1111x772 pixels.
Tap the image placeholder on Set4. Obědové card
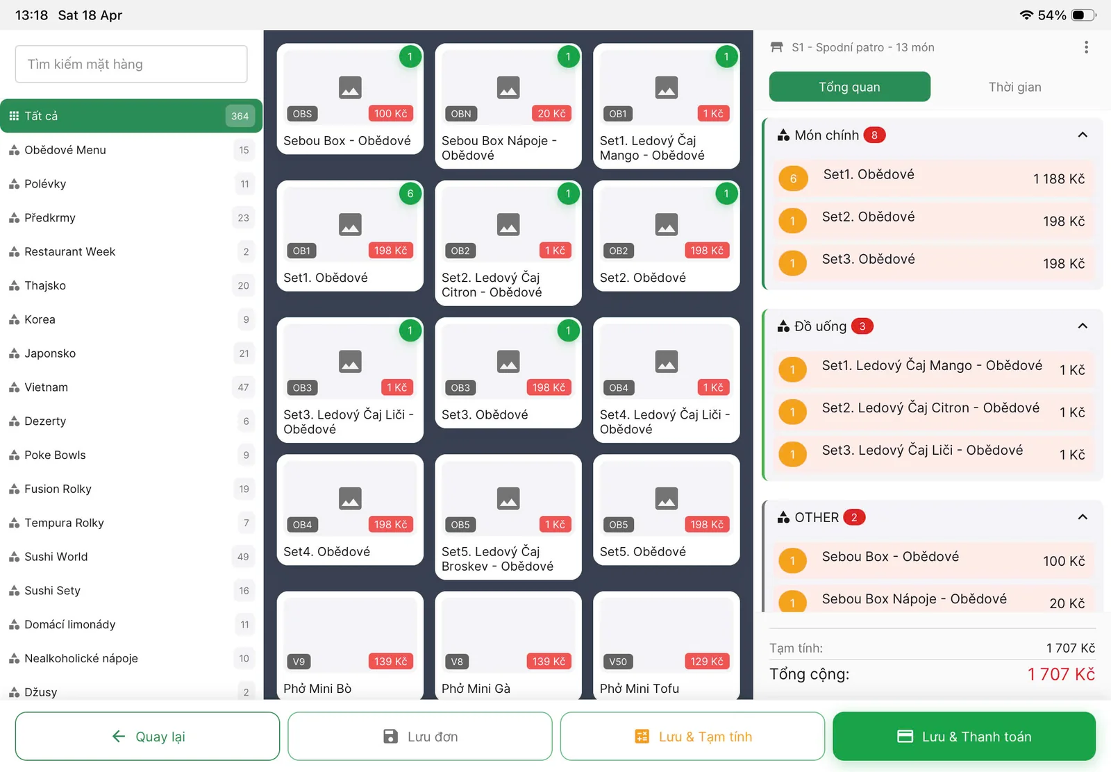coord(350,498)
